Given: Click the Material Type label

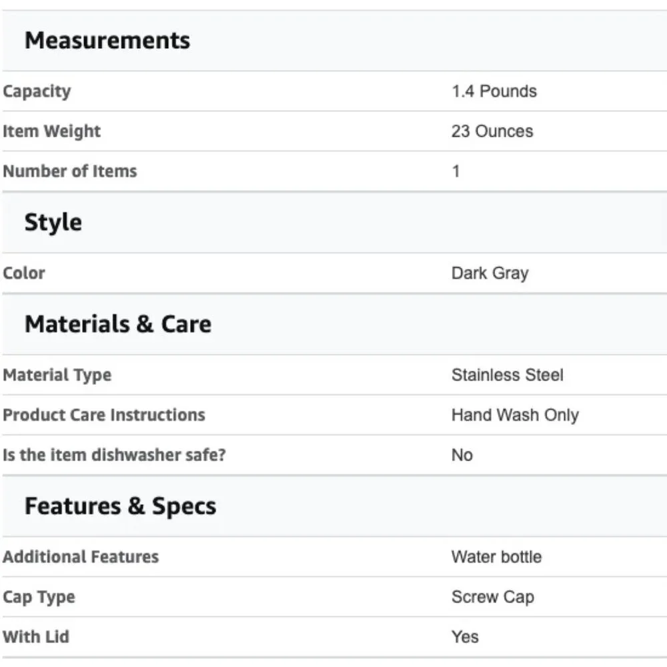Looking at the screenshot, I should pyautogui.click(x=57, y=375).
